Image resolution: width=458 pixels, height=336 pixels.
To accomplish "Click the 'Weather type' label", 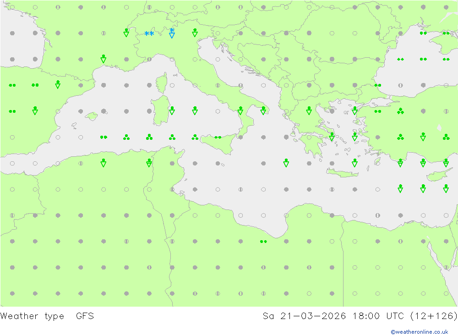I will (32, 316).
